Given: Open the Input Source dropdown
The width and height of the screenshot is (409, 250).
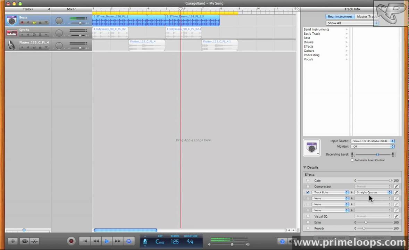Looking at the screenshot, I should coord(373,141).
